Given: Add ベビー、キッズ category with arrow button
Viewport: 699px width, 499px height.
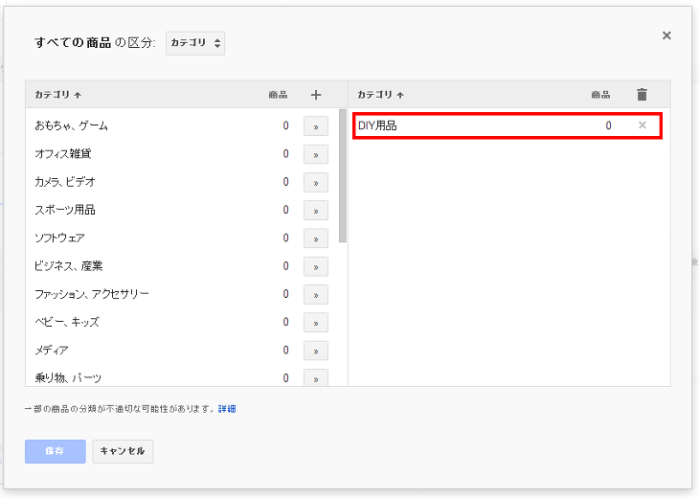Looking at the screenshot, I should coord(315,323).
